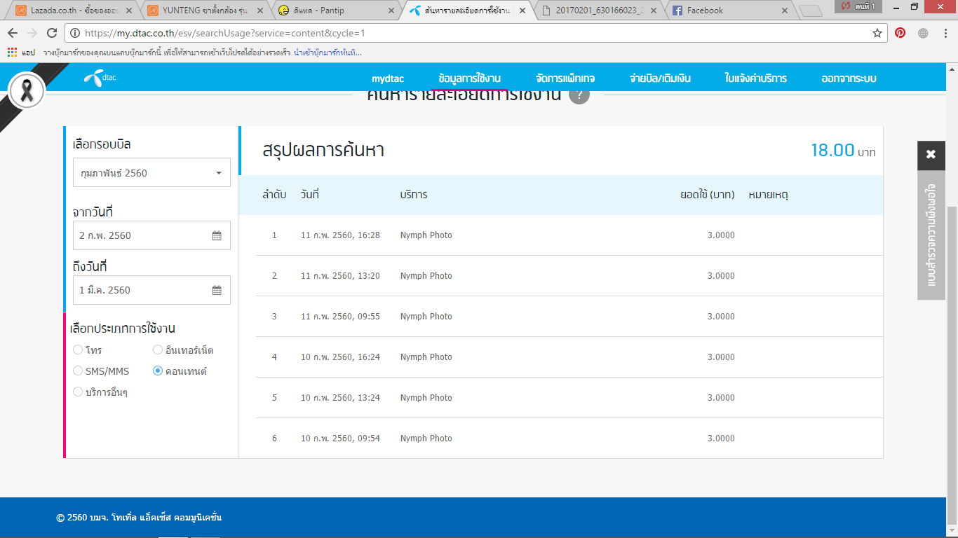Open the ใบแจ้งค่าบริการ menu

click(x=755, y=78)
